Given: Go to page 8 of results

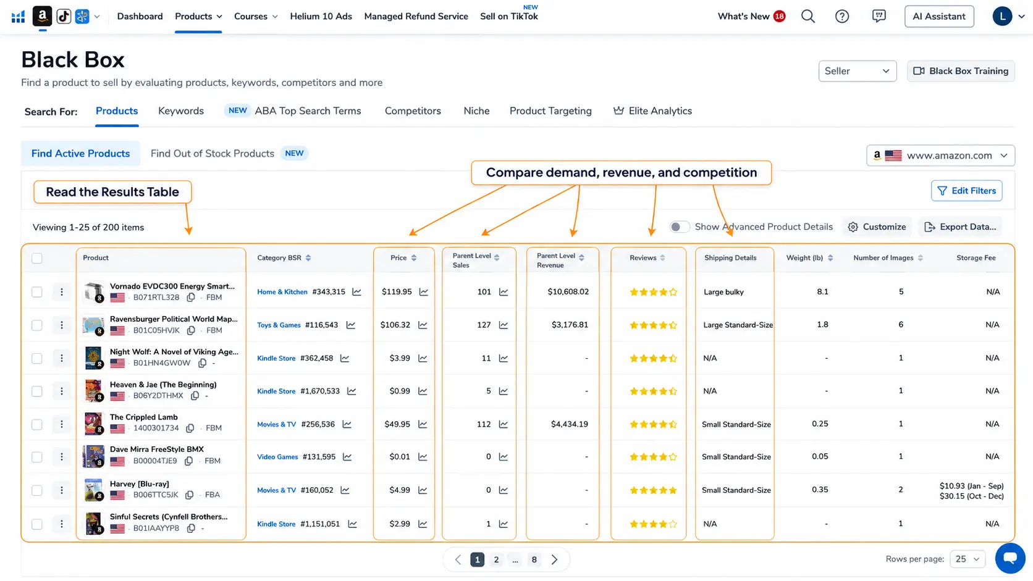Looking at the screenshot, I should (x=534, y=560).
